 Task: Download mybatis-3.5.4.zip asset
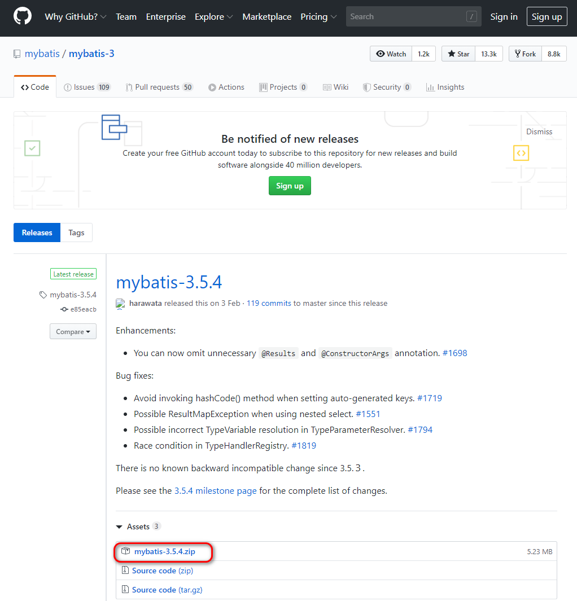164,551
